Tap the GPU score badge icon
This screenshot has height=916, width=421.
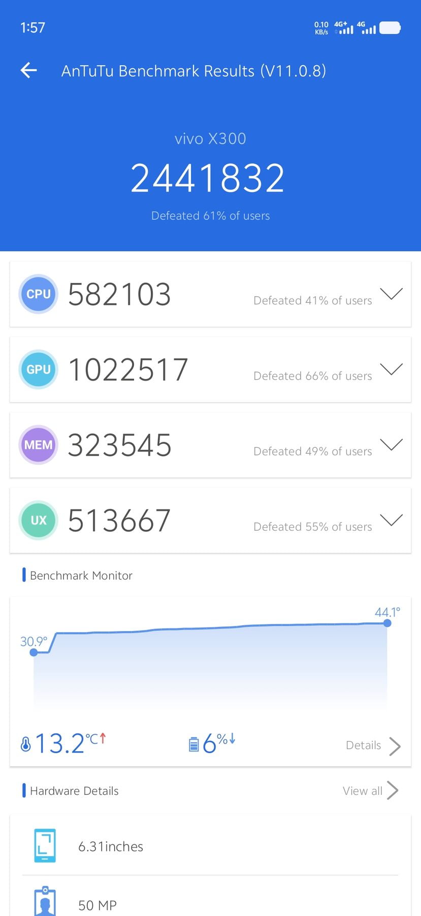coord(38,369)
